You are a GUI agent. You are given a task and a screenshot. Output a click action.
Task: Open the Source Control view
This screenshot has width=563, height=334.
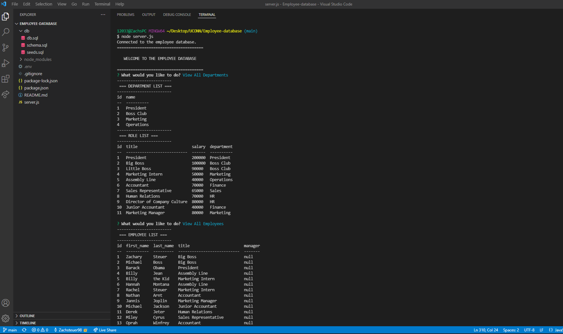point(6,48)
